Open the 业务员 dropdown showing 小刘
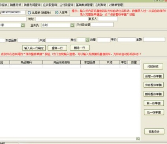This screenshot has height=144, width=167. click(x=72, y=25)
